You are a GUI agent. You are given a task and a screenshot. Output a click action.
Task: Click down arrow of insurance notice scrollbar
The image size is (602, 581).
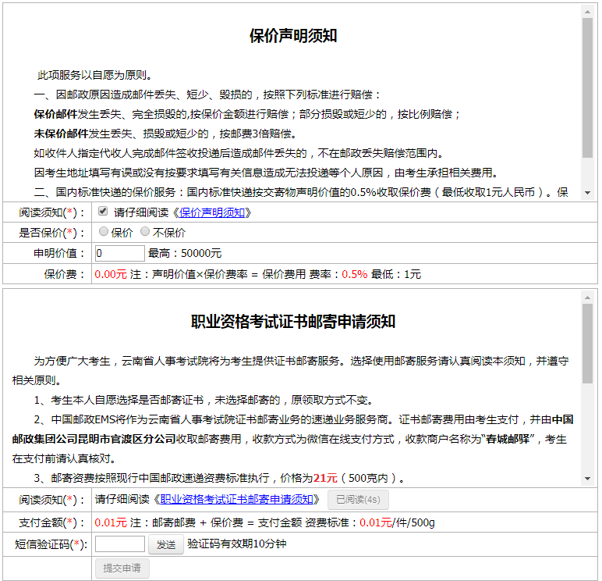point(587,193)
